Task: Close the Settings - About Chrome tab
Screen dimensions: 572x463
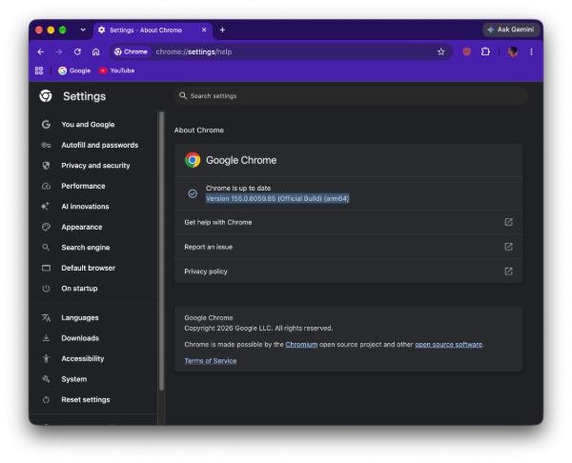Action: point(204,30)
